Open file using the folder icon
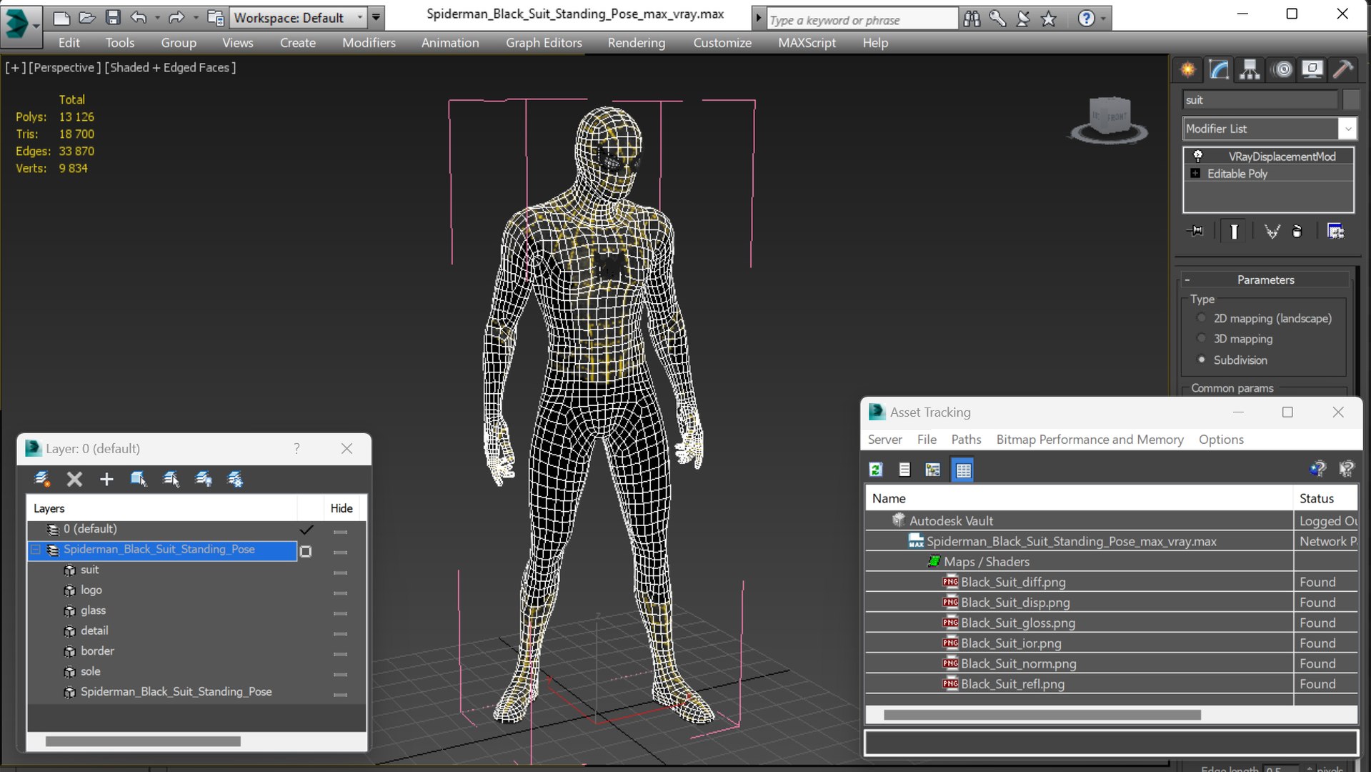Image resolution: width=1371 pixels, height=772 pixels. coord(87,17)
